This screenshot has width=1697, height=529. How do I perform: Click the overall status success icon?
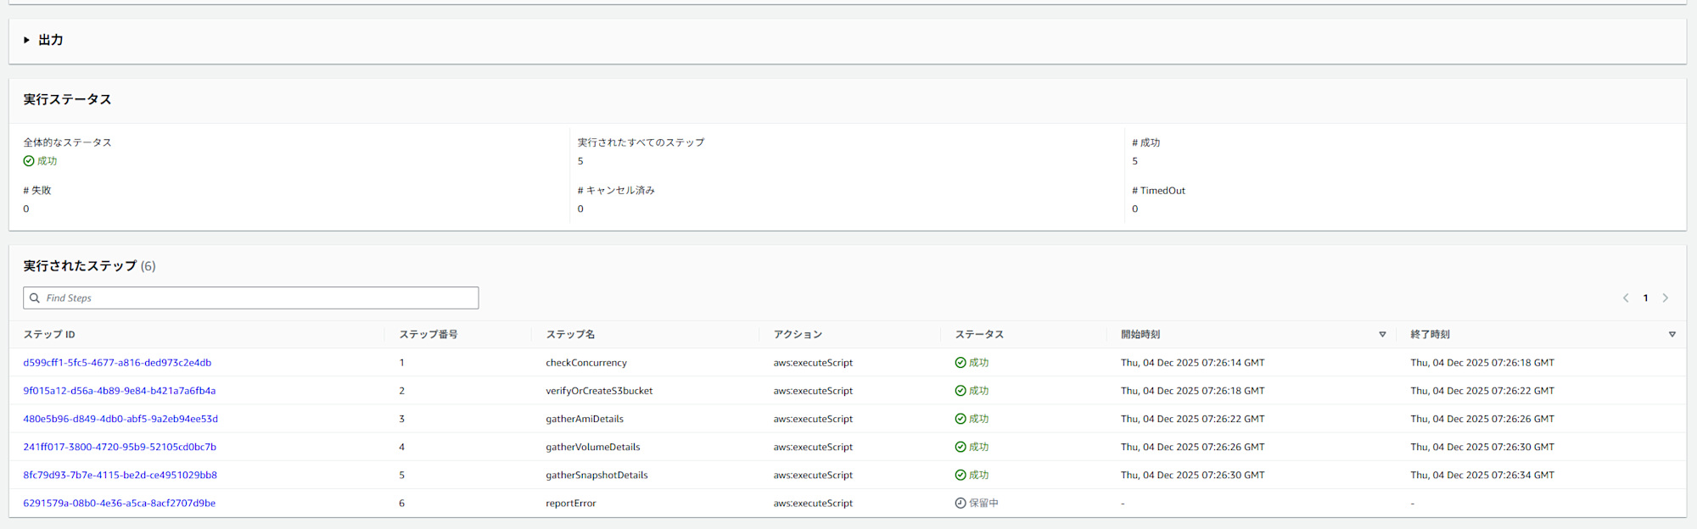coord(29,160)
